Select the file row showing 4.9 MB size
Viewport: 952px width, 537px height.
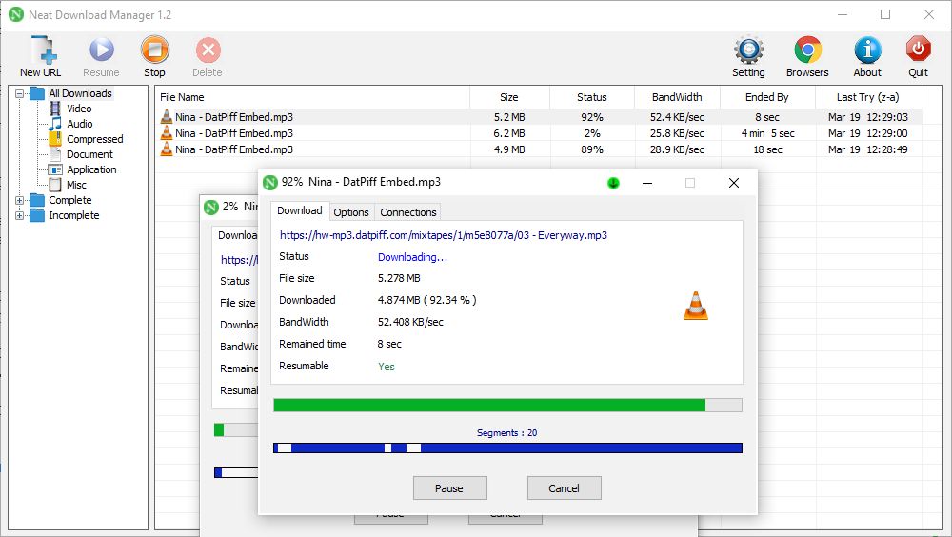click(x=539, y=149)
